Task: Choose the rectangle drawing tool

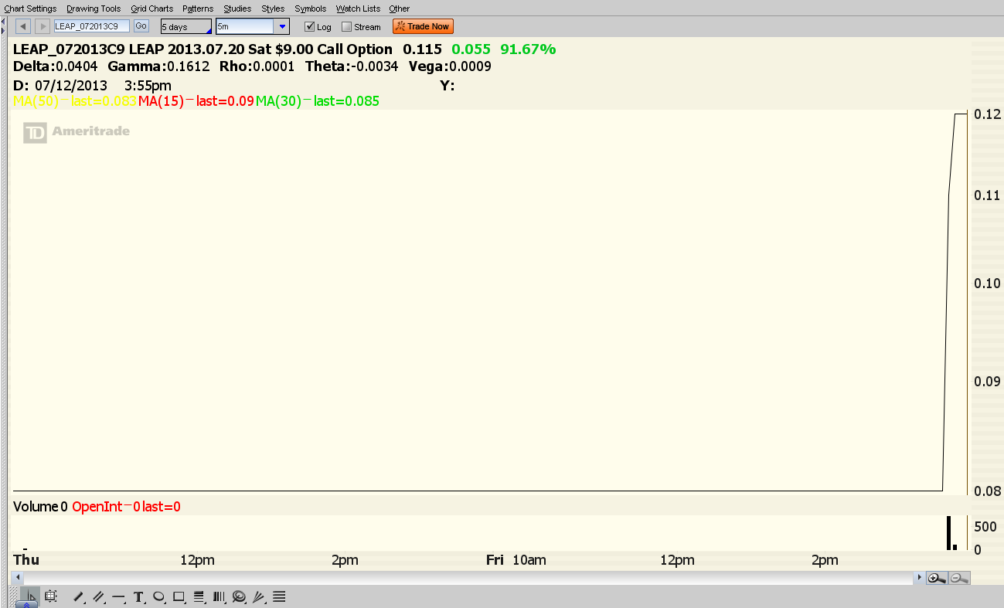Action: pyautogui.click(x=179, y=596)
